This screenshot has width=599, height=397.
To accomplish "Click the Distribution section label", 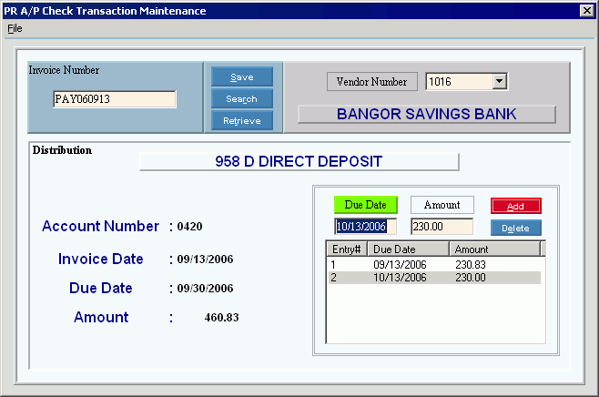I will pyautogui.click(x=62, y=149).
